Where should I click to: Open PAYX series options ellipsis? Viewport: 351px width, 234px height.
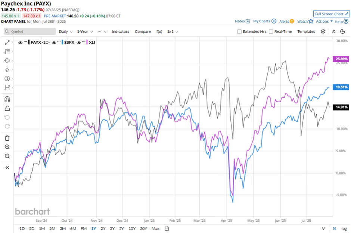(25, 42)
